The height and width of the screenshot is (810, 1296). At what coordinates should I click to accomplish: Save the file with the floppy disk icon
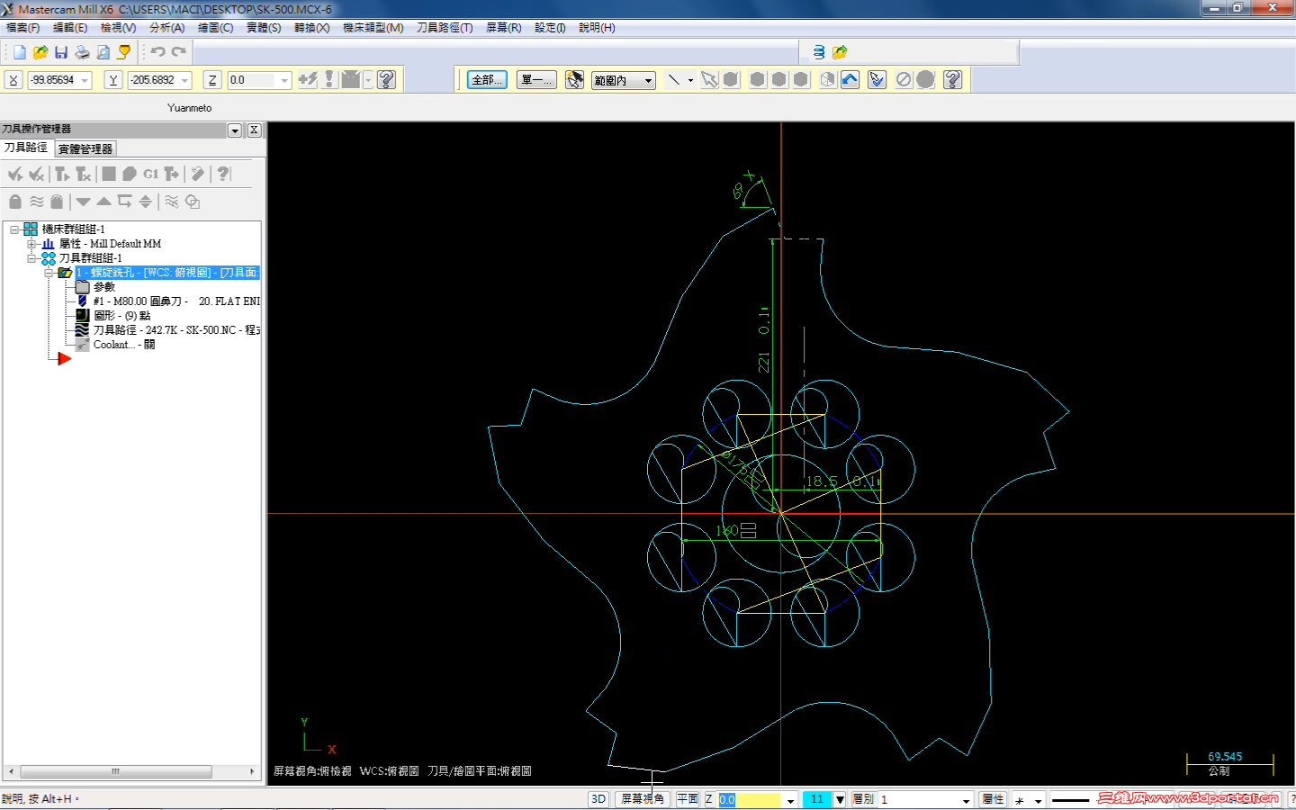[61, 52]
